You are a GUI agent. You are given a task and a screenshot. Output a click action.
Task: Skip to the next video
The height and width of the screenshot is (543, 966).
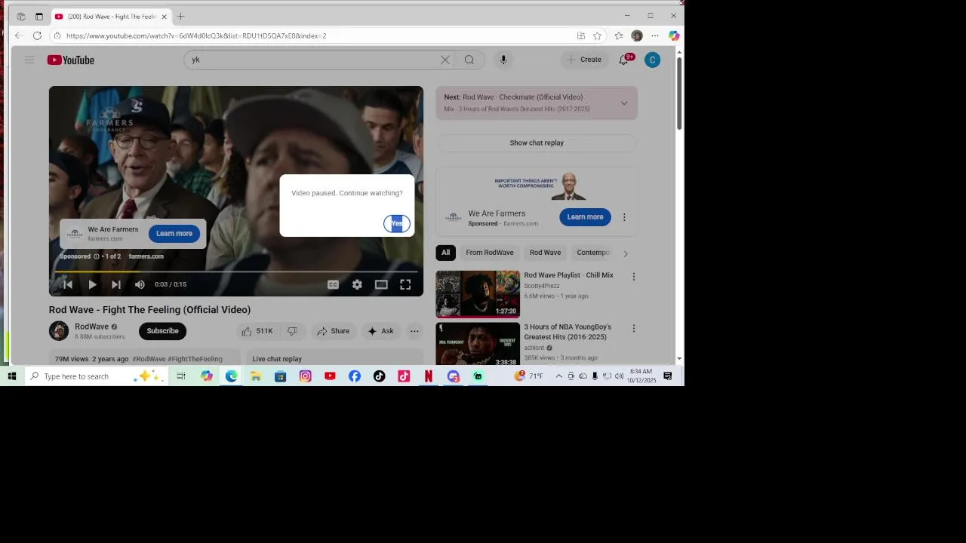115,284
